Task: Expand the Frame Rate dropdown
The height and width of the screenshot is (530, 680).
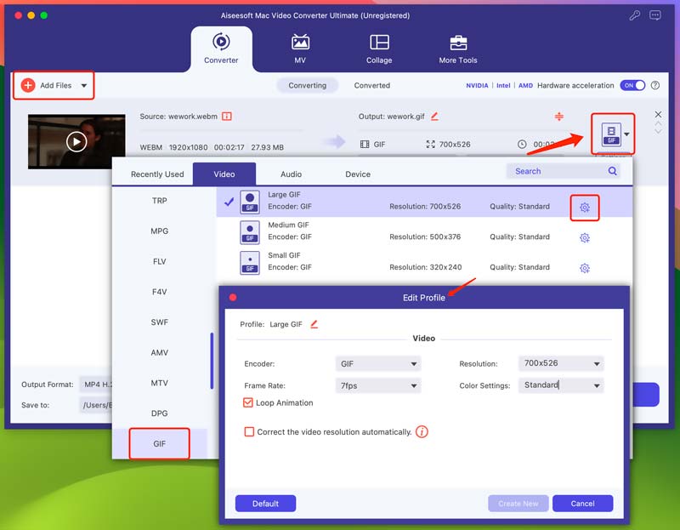Action: 378,385
